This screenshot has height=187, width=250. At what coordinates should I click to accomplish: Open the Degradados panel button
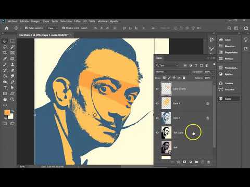pyautogui.click(x=229, y=52)
